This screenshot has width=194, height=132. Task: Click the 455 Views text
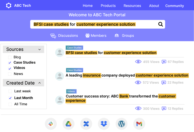coord(151,62)
